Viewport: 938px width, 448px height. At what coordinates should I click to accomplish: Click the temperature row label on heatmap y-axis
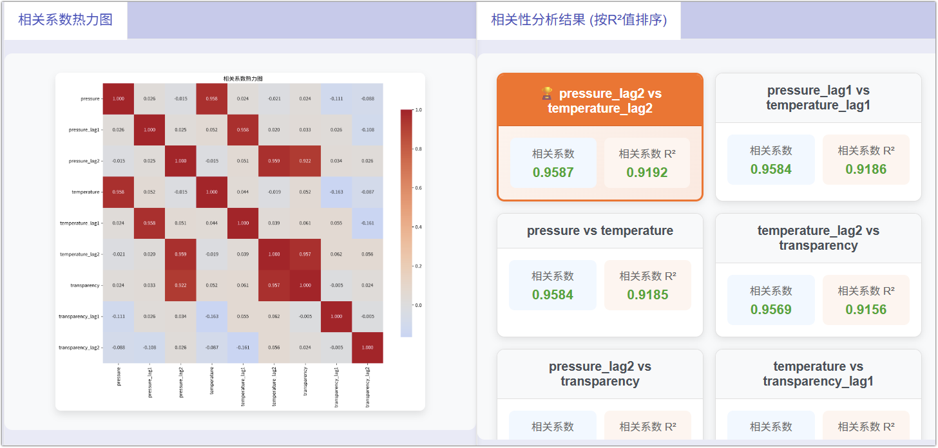[86, 192]
